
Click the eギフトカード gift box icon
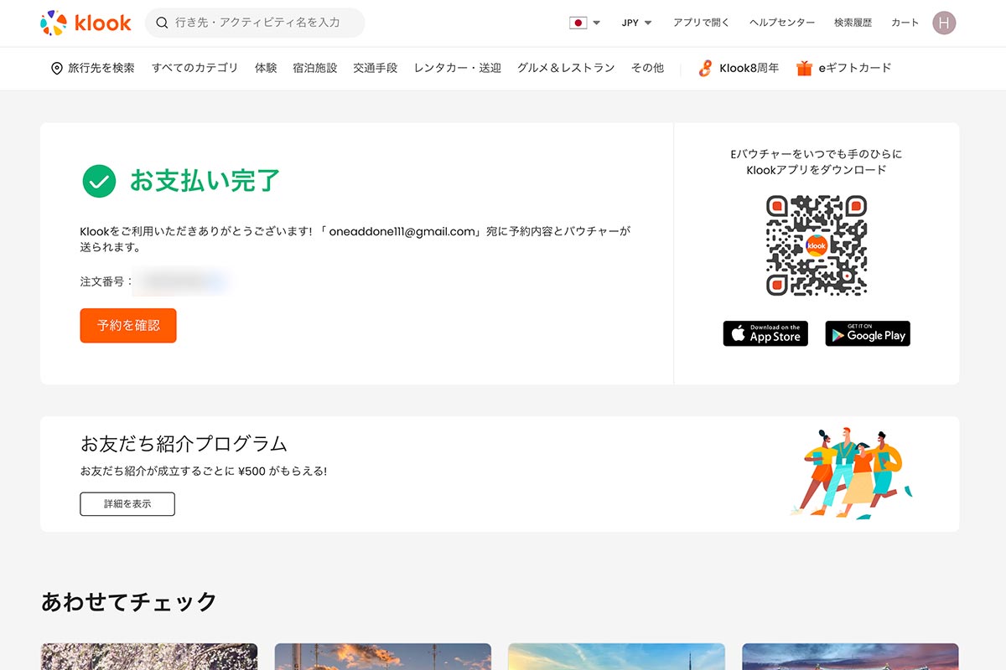coord(804,68)
